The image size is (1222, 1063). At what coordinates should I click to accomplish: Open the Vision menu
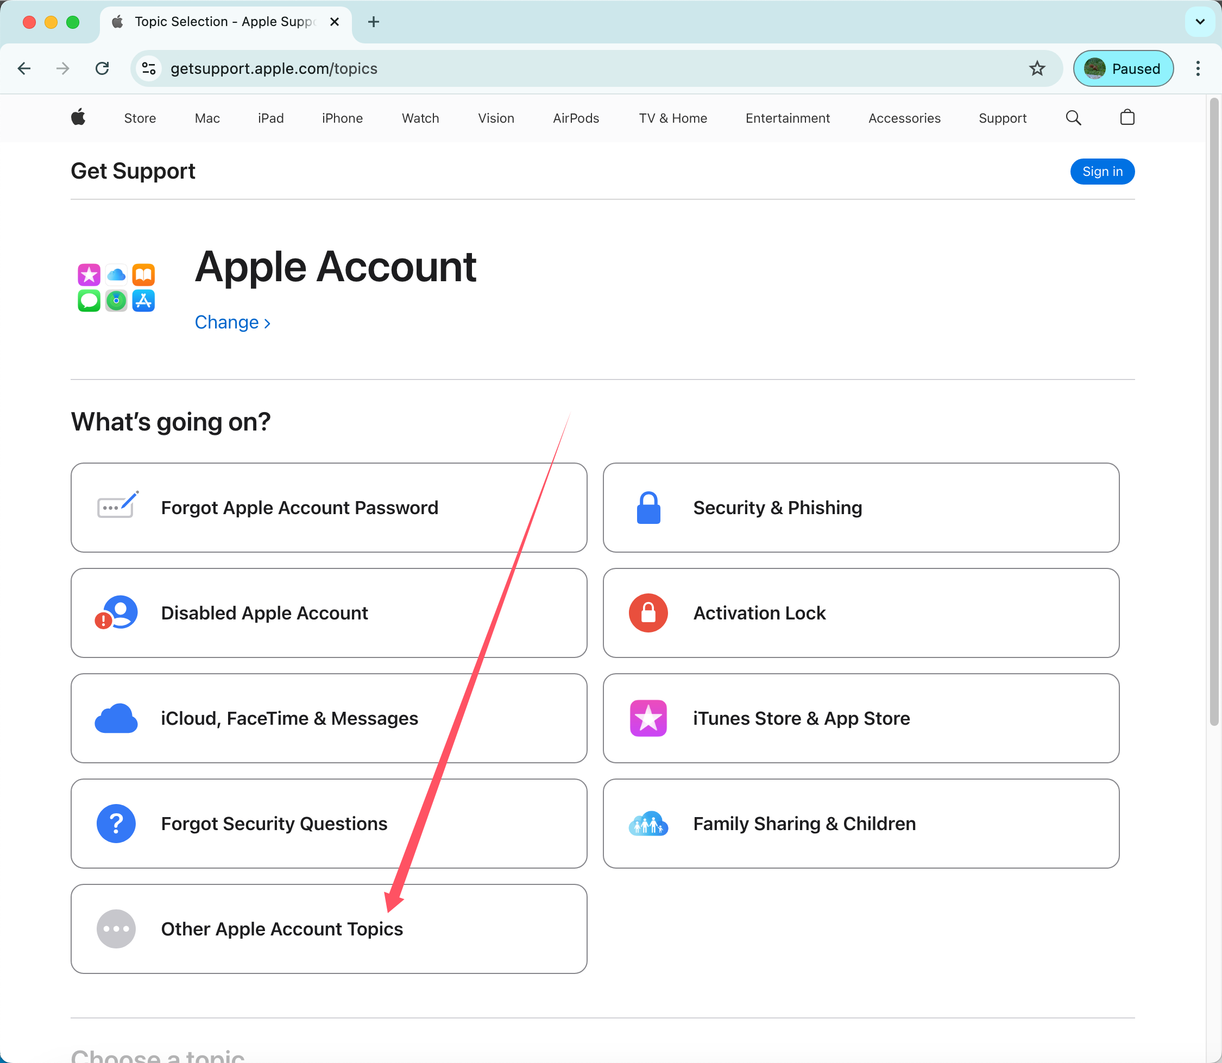pos(496,118)
